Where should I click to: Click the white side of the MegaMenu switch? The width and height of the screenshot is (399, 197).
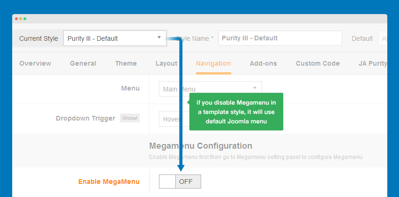tap(167, 182)
